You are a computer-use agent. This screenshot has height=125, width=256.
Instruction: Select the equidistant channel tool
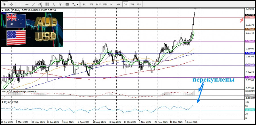click(40, 5)
